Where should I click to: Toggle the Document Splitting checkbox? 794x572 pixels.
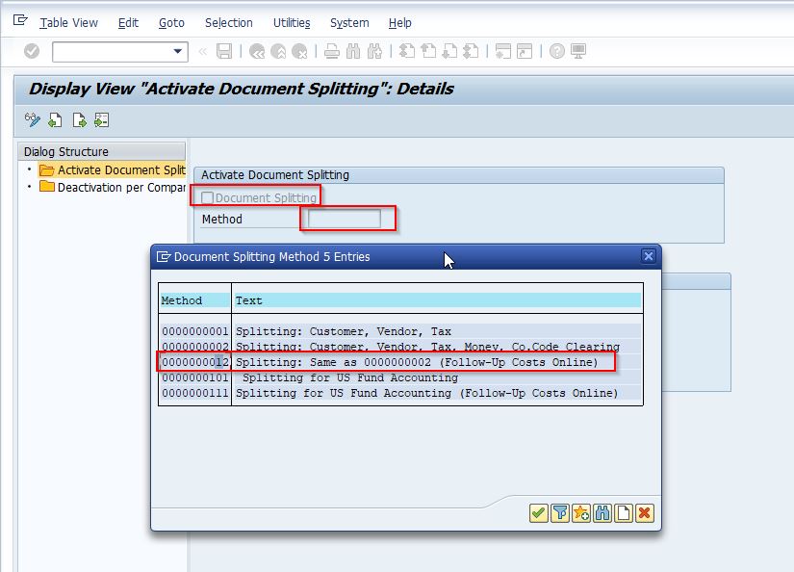click(x=208, y=197)
